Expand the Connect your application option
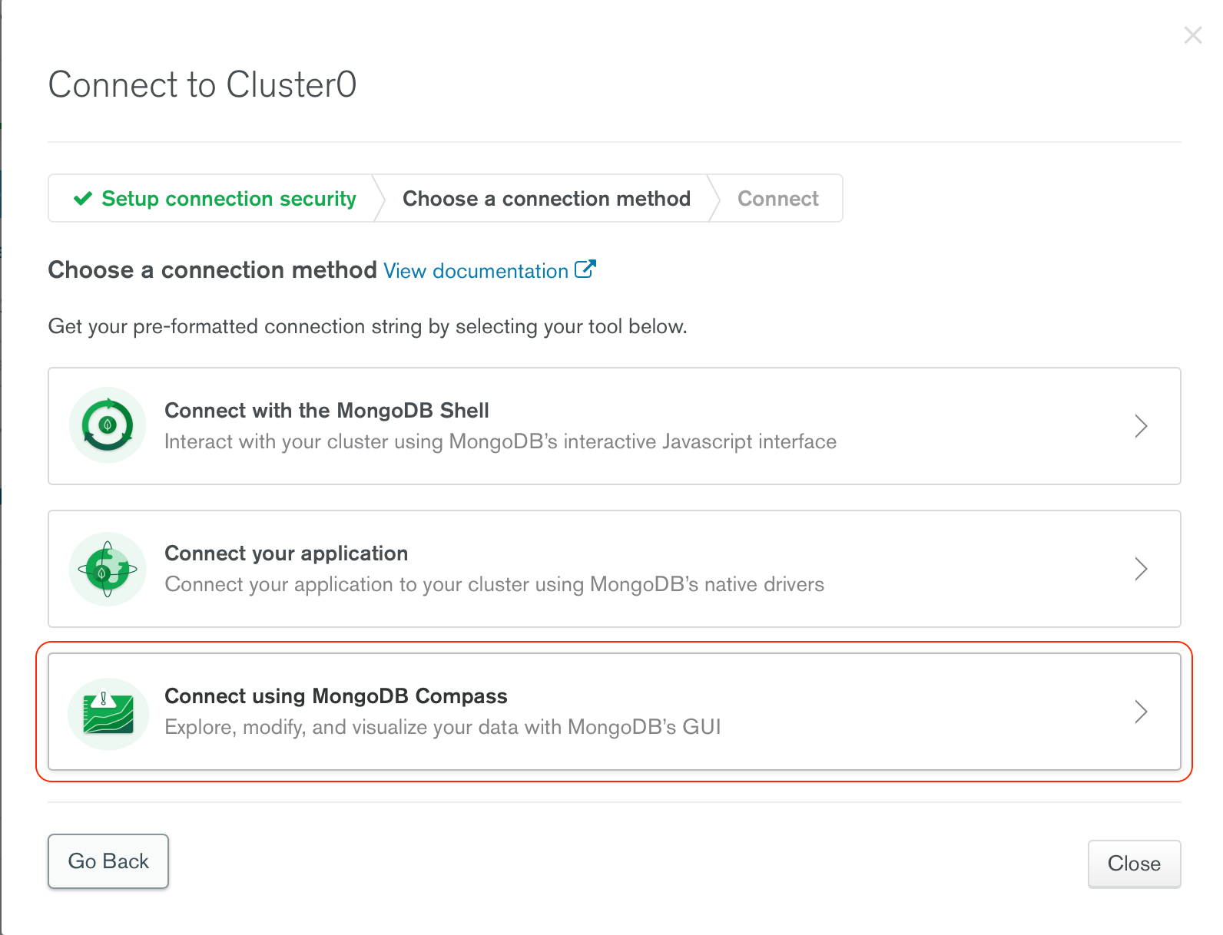 tap(615, 569)
